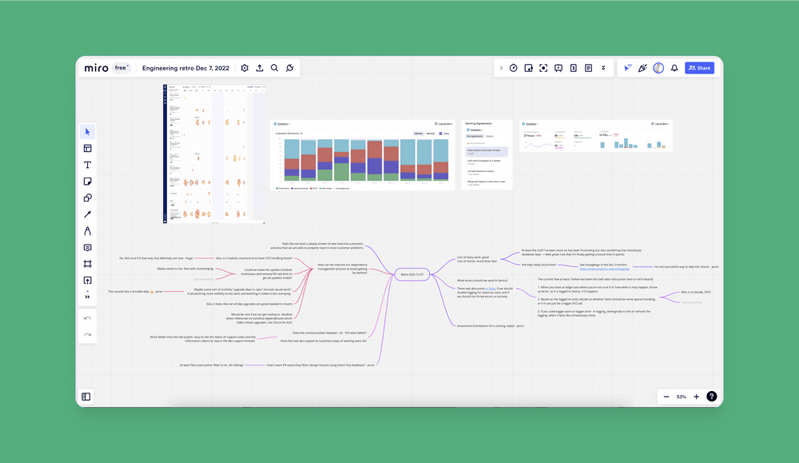Screen dimensions: 799x463
Task: Select the Connection line arrow tool
Action: coord(88,214)
